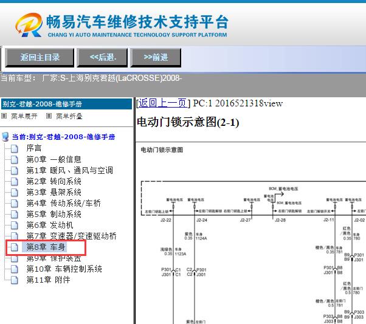
Task: Open 第2章 转向系统
Action: 54,181
